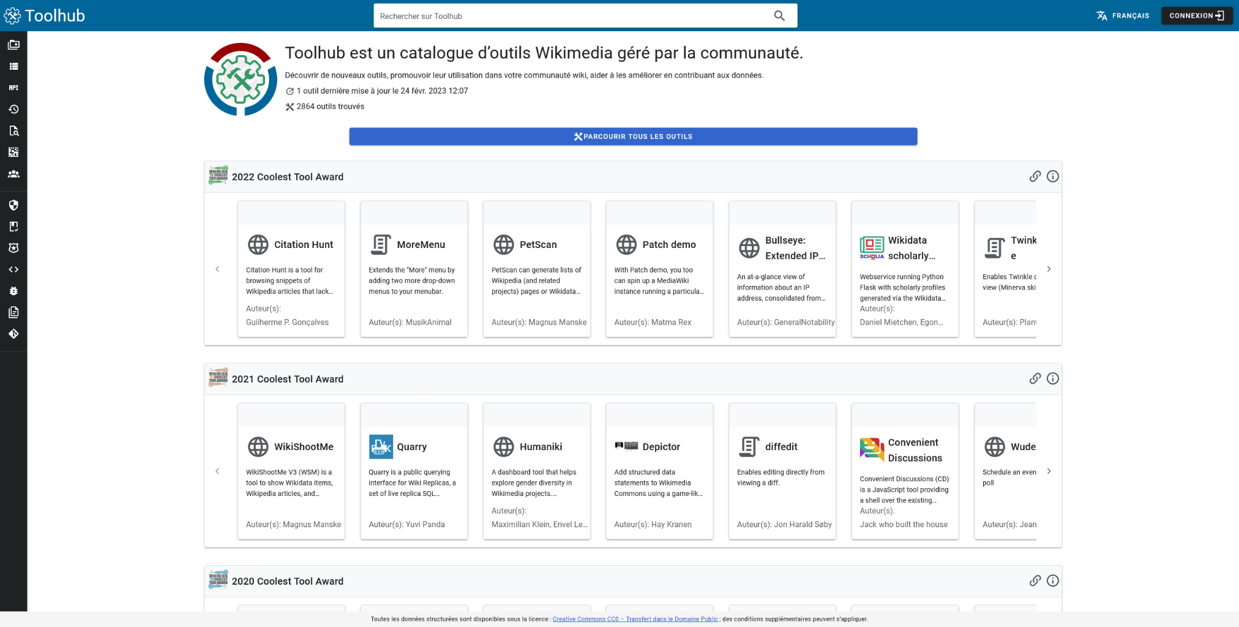Open the lists icon in the sidebar
1239x627 pixels.
13,66
